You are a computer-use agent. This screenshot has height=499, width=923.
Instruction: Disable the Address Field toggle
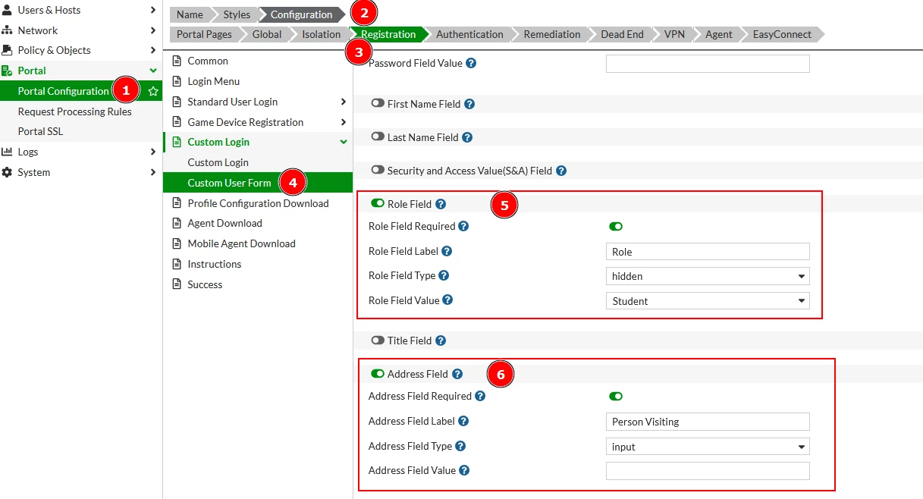click(x=378, y=374)
